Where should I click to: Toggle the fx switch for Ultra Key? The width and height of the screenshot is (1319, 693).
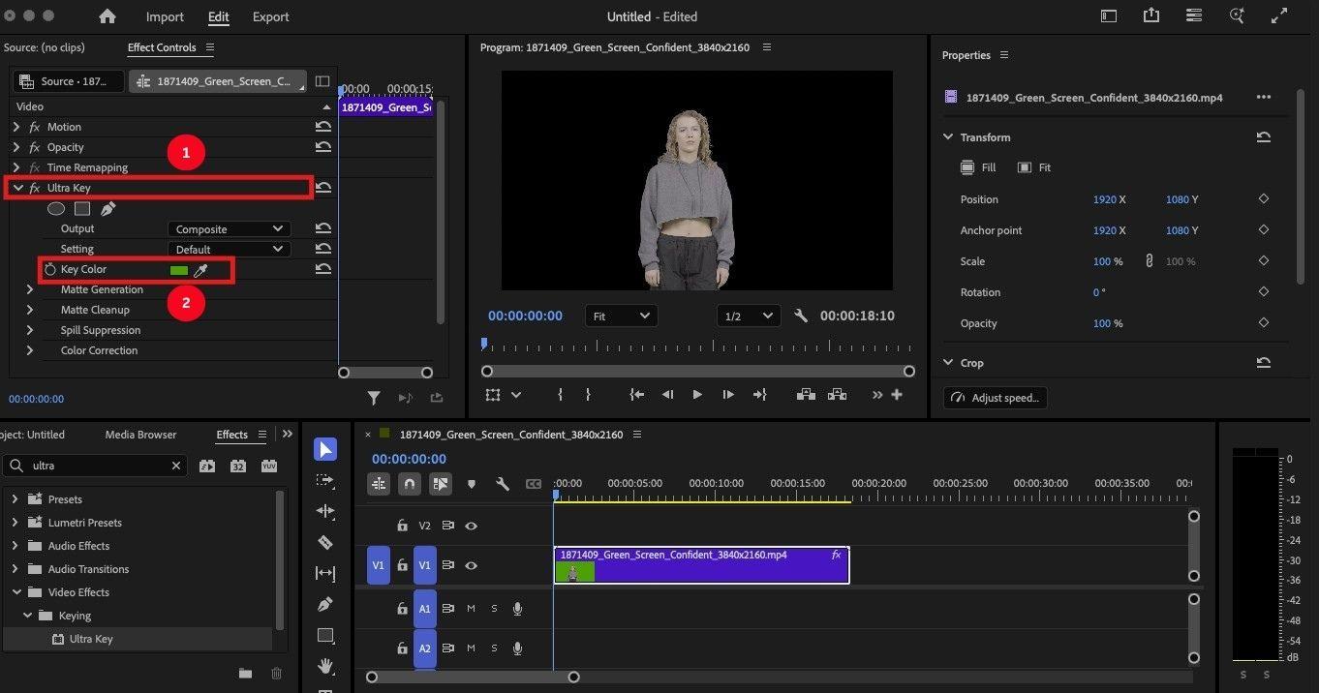35,188
